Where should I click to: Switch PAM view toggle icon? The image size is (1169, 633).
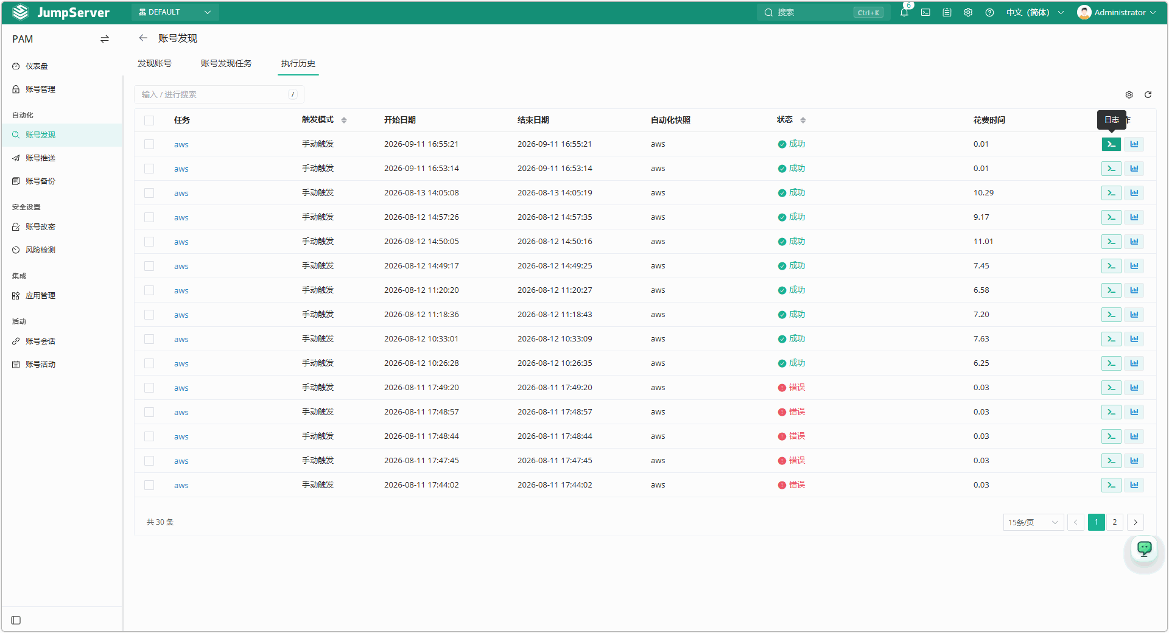coord(105,39)
